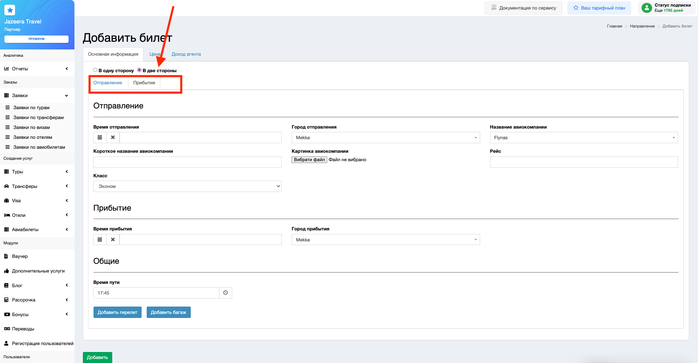This screenshot has width=698, height=363.
Task: Open the Класс dropdown showing Эконом
Action: pos(187,186)
